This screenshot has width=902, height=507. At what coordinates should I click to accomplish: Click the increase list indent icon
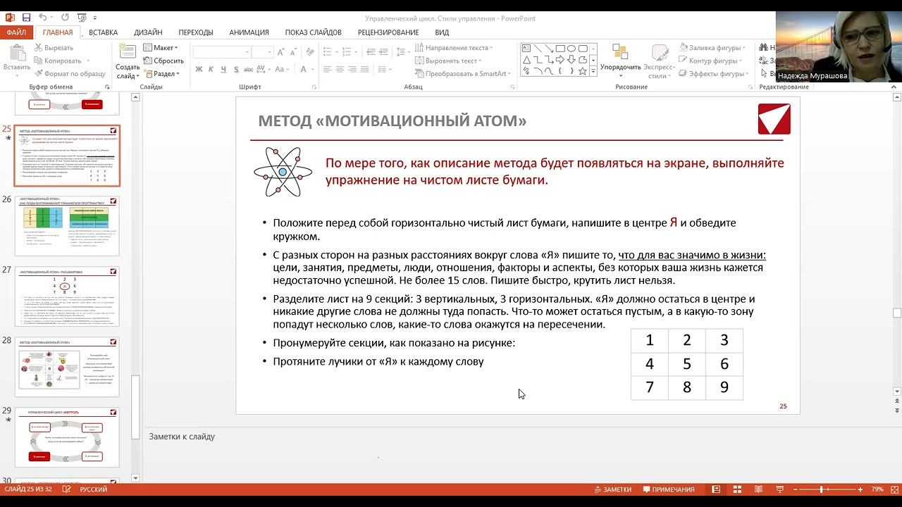[385, 52]
